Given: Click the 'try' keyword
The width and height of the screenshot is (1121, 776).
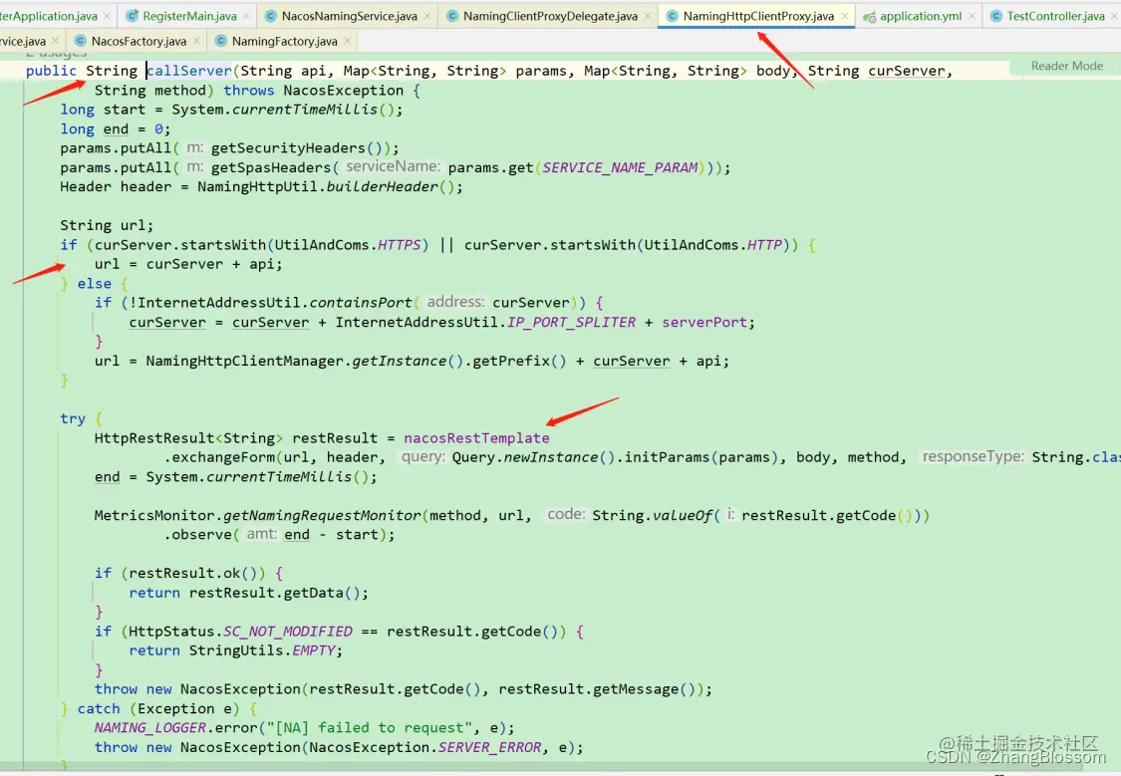Looking at the screenshot, I should tap(72, 418).
